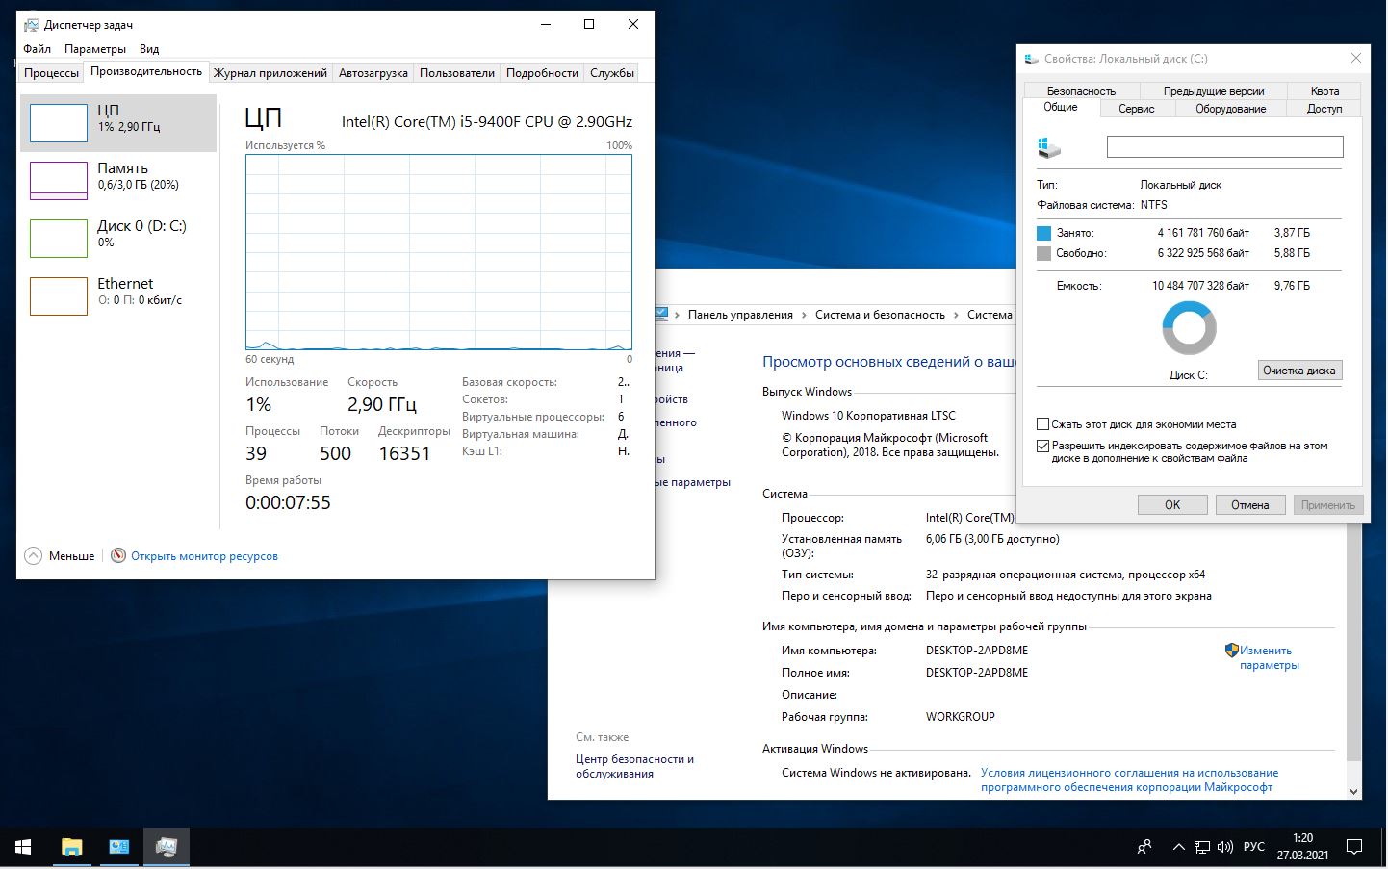Click Отмена in disk properties
Viewport: 1388px width, 869px height.
click(x=1250, y=504)
